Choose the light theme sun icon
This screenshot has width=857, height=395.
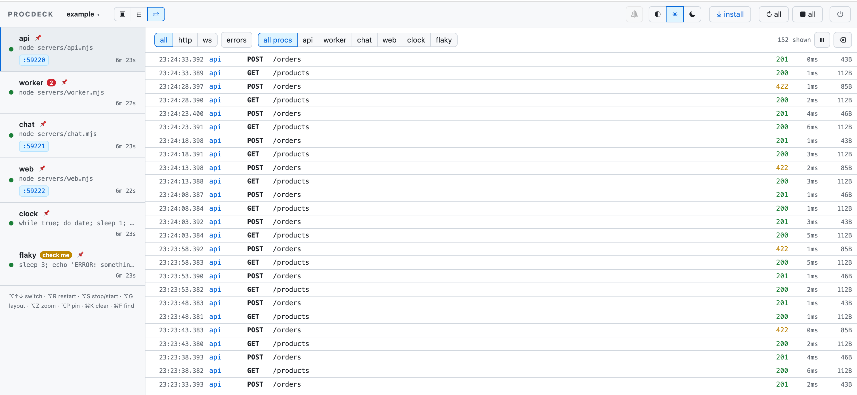[x=675, y=14]
